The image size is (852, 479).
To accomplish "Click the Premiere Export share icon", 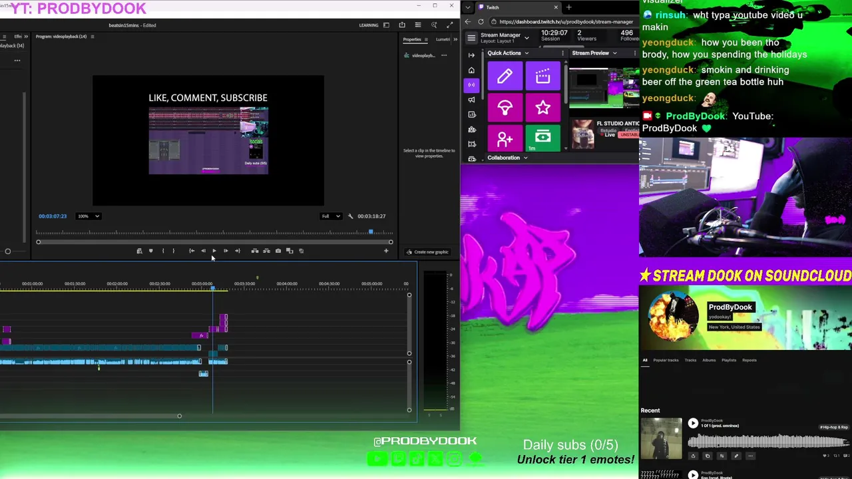I will tap(402, 25).
